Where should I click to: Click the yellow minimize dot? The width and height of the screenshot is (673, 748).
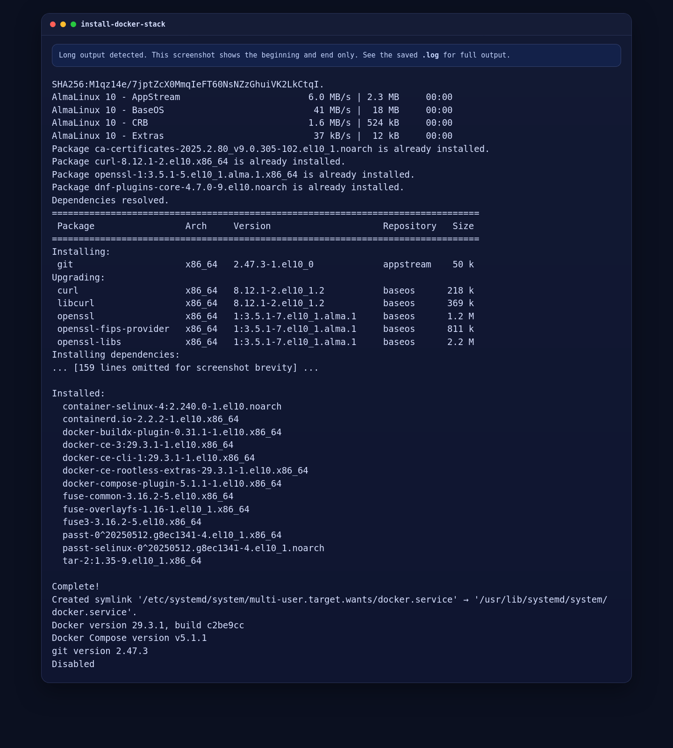coord(63,24)
